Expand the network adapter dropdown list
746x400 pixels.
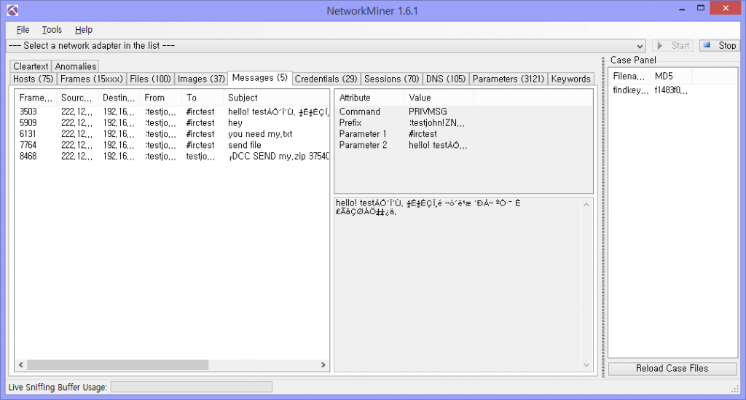[640, 46]
